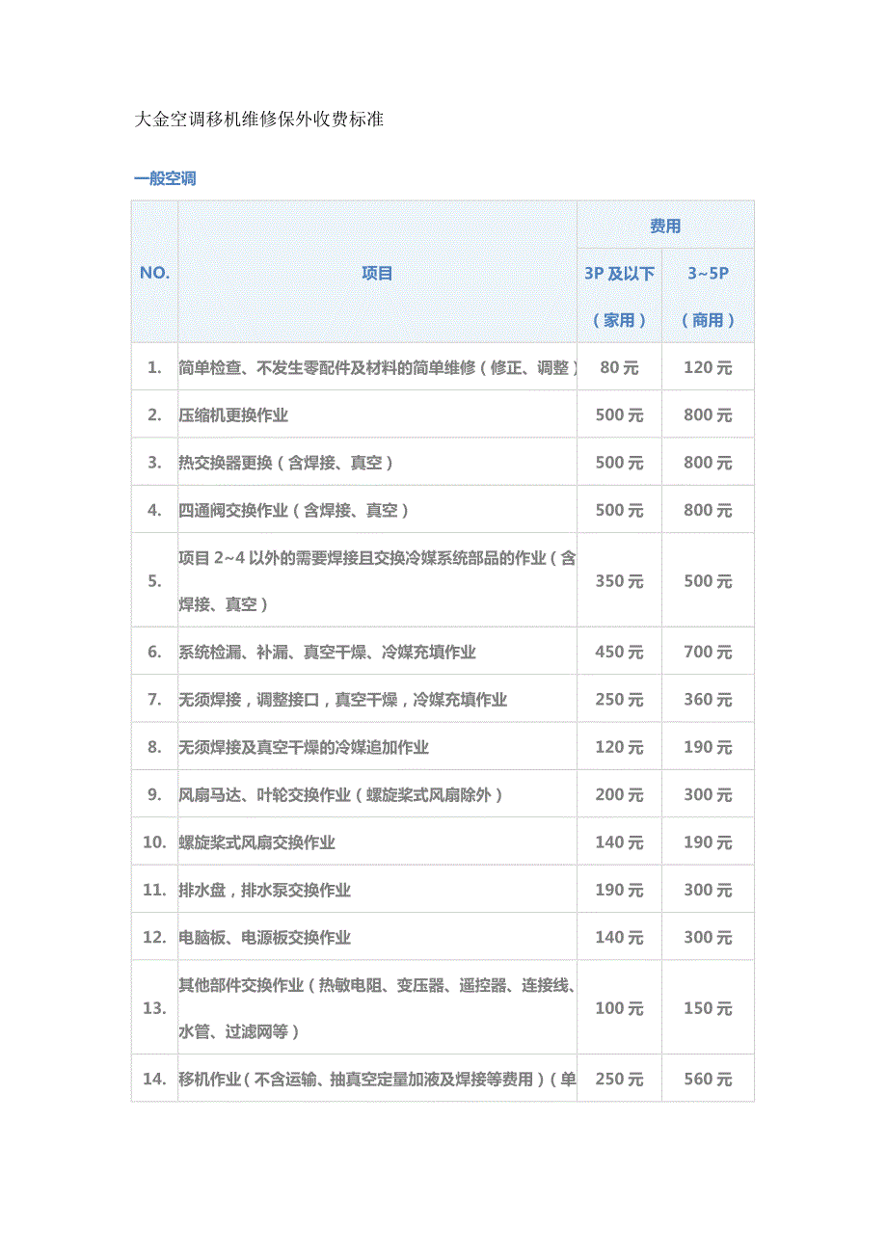Image resolution: width=887 pixels, height=1255 pixels.
Task: Click row number 6. in NO. column
Action: (154, 653)
